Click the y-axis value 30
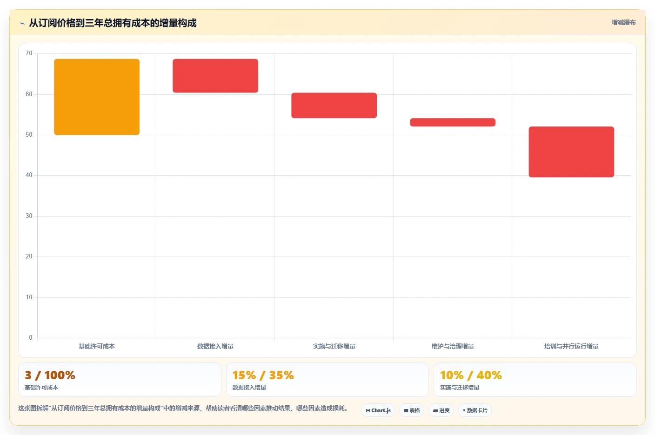 29,216
